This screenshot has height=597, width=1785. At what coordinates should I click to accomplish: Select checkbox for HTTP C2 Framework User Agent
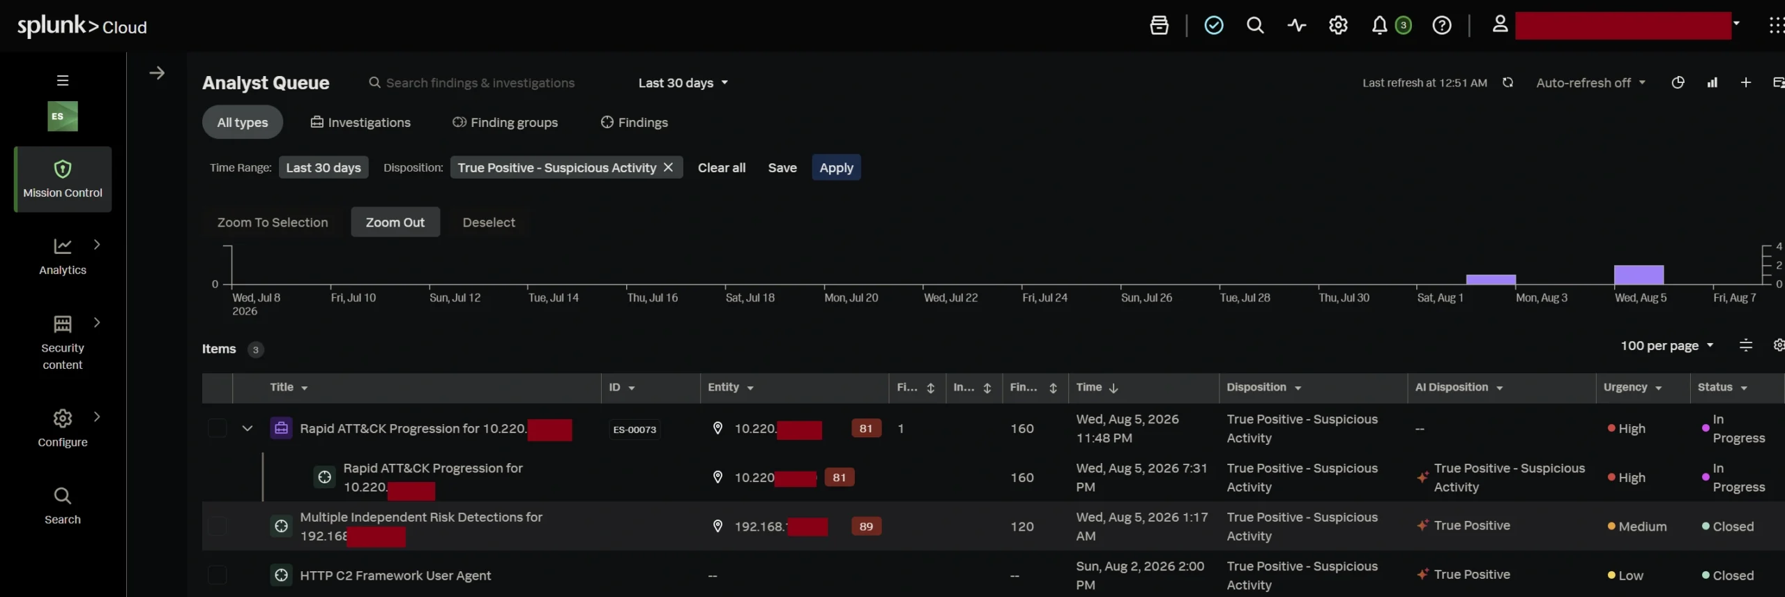218,575
